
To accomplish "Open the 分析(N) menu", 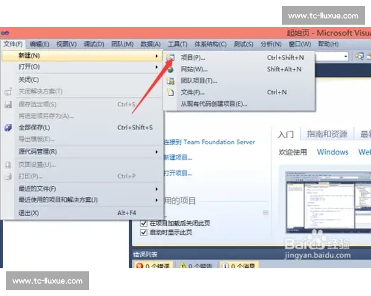I will (271, 44).
